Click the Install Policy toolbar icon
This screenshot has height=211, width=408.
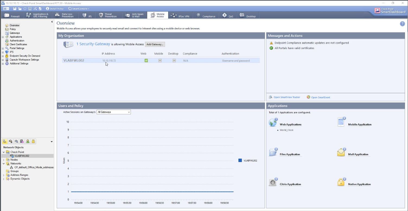(48, 9)
